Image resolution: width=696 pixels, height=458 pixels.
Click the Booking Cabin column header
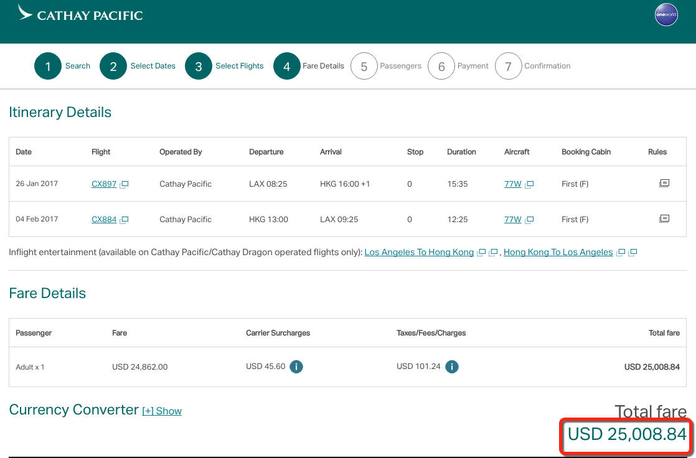586,152
